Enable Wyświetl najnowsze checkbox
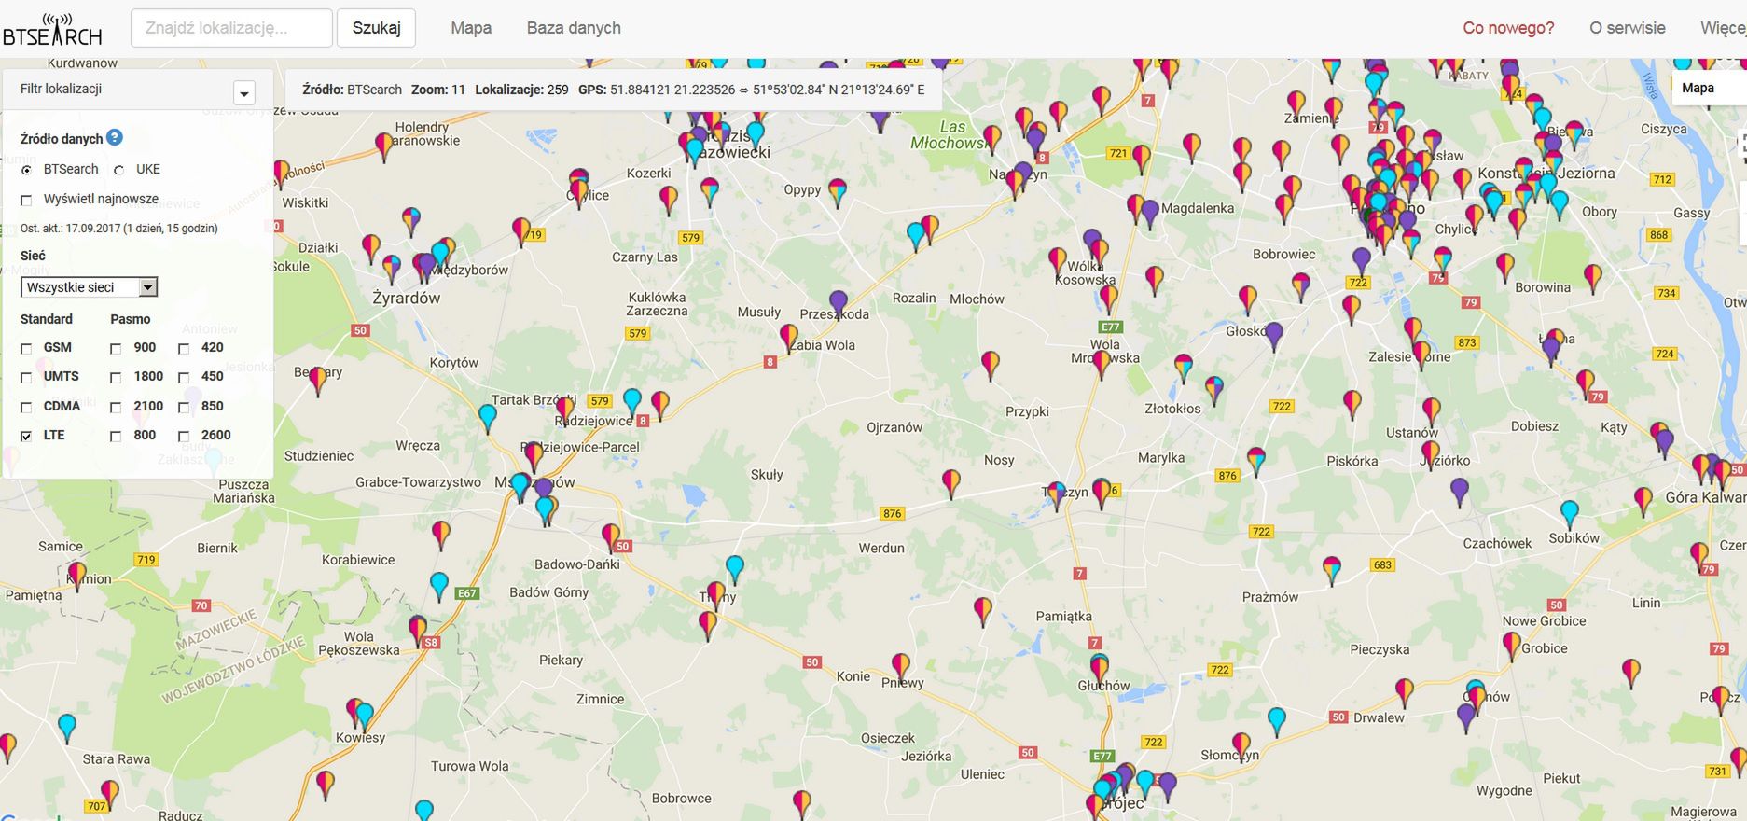 (26, 200)
